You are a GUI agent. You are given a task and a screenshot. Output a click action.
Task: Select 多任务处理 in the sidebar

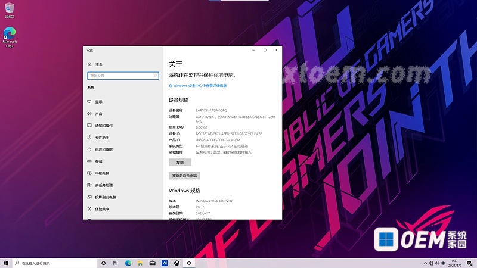100,185
